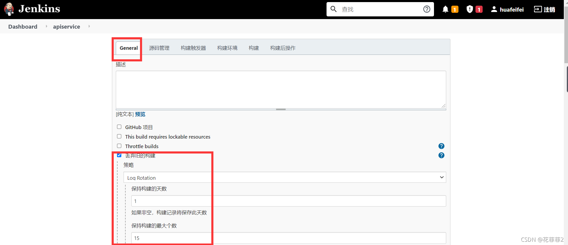The width and height of the screenshot is (568, 245).
Task: Open security warning shield icon
Action: (470, 9)
